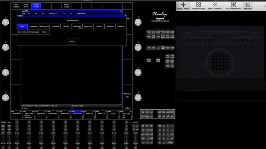The width and height of the screenshot is (266, 149).
Task: Click the MEDIA console key
Action: coord(167,32)
